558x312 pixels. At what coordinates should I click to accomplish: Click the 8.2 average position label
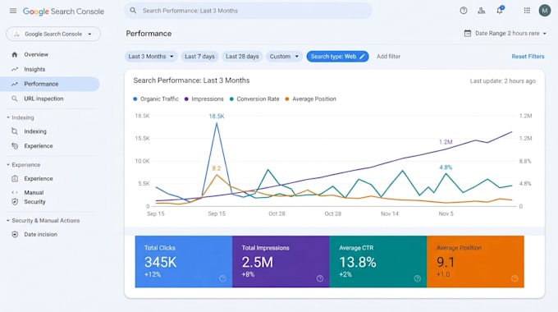pos(217,168)
